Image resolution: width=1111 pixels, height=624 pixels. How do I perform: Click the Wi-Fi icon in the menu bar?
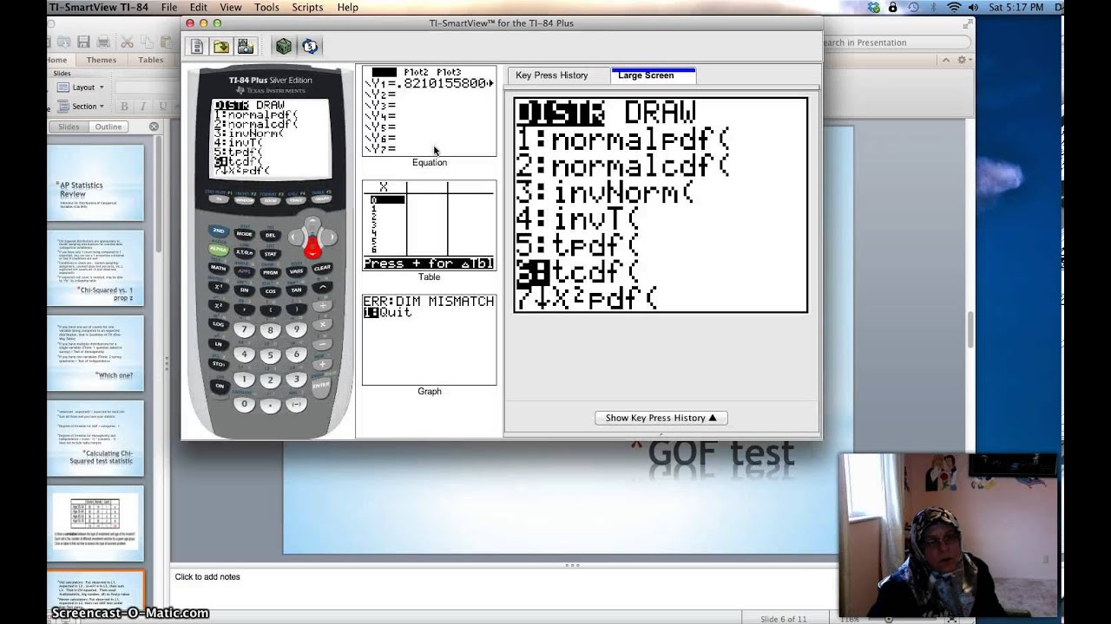(955, 7)
